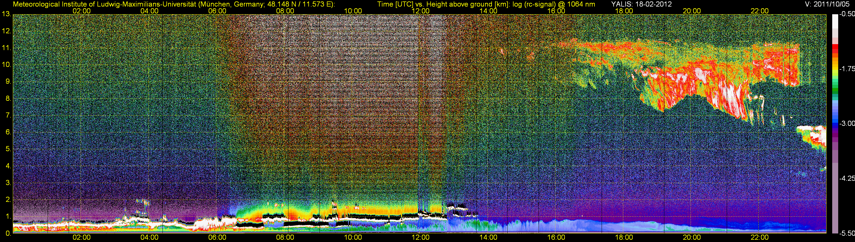The image size is (855, 242).
Task: Click the '-1.75' color scale value
Action: pyautogui.click(x=847, y=69)
